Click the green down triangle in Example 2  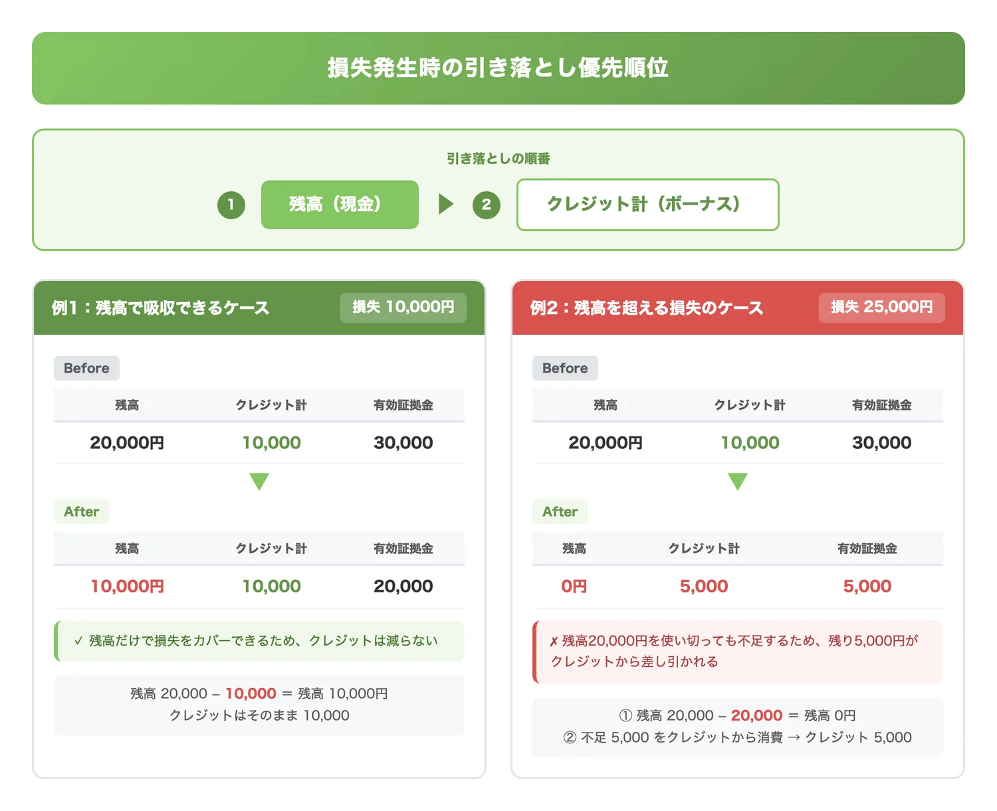coord(738,482)
